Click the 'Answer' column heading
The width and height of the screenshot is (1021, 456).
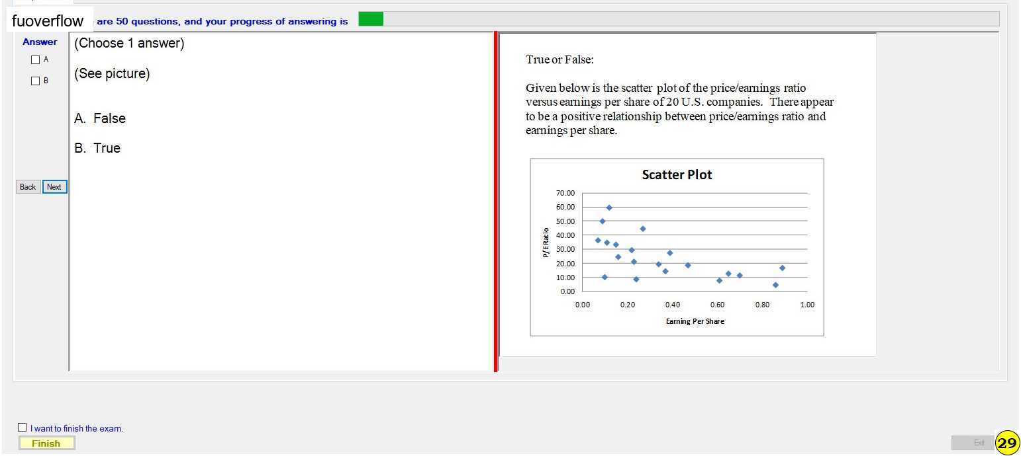coord(40,42)
